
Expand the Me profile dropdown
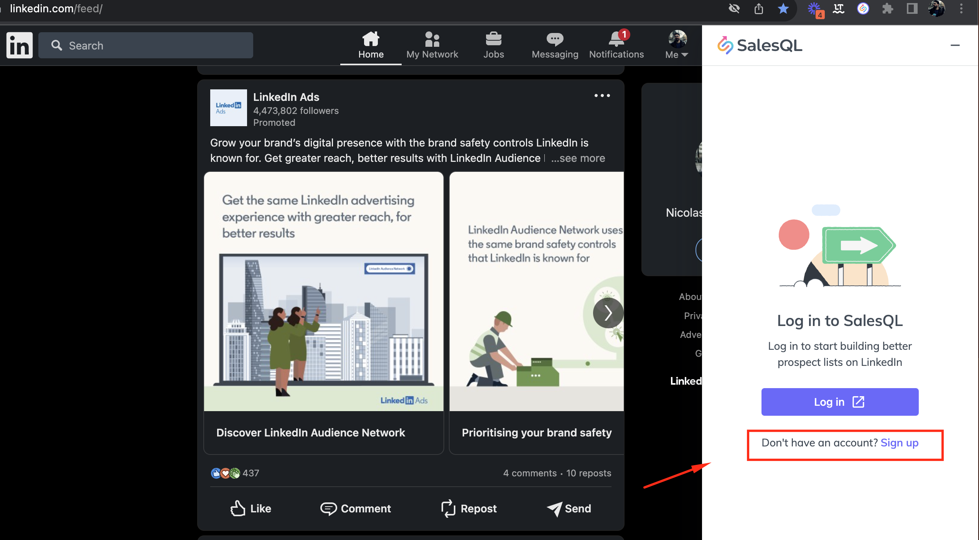pos(677,45)
